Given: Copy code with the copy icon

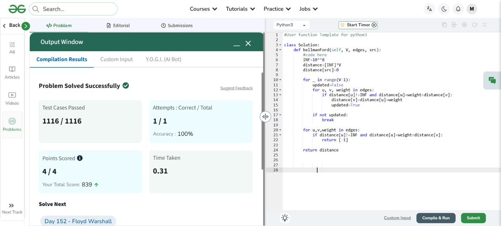Looking at the screenshot, I should coord(444,25).
